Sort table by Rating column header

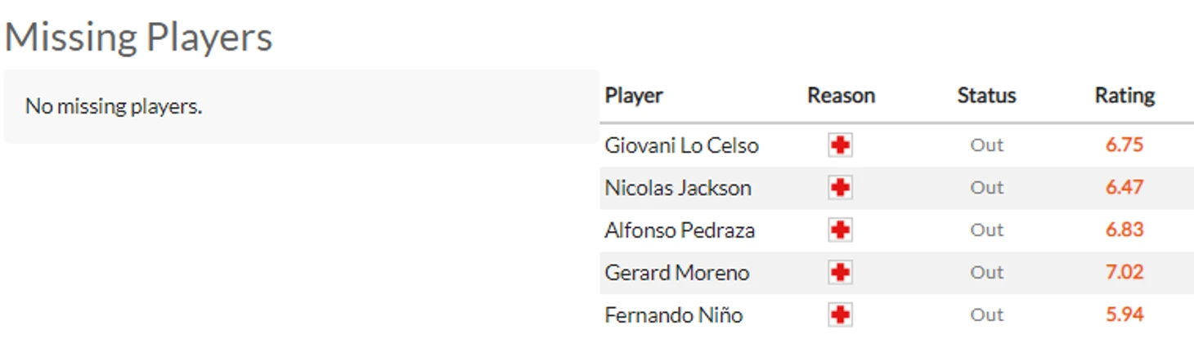(x=1124, y=96)
